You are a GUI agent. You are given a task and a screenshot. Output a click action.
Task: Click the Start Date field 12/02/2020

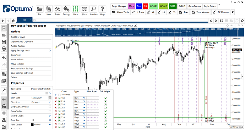pyautogui.click(x=37, y=98)
